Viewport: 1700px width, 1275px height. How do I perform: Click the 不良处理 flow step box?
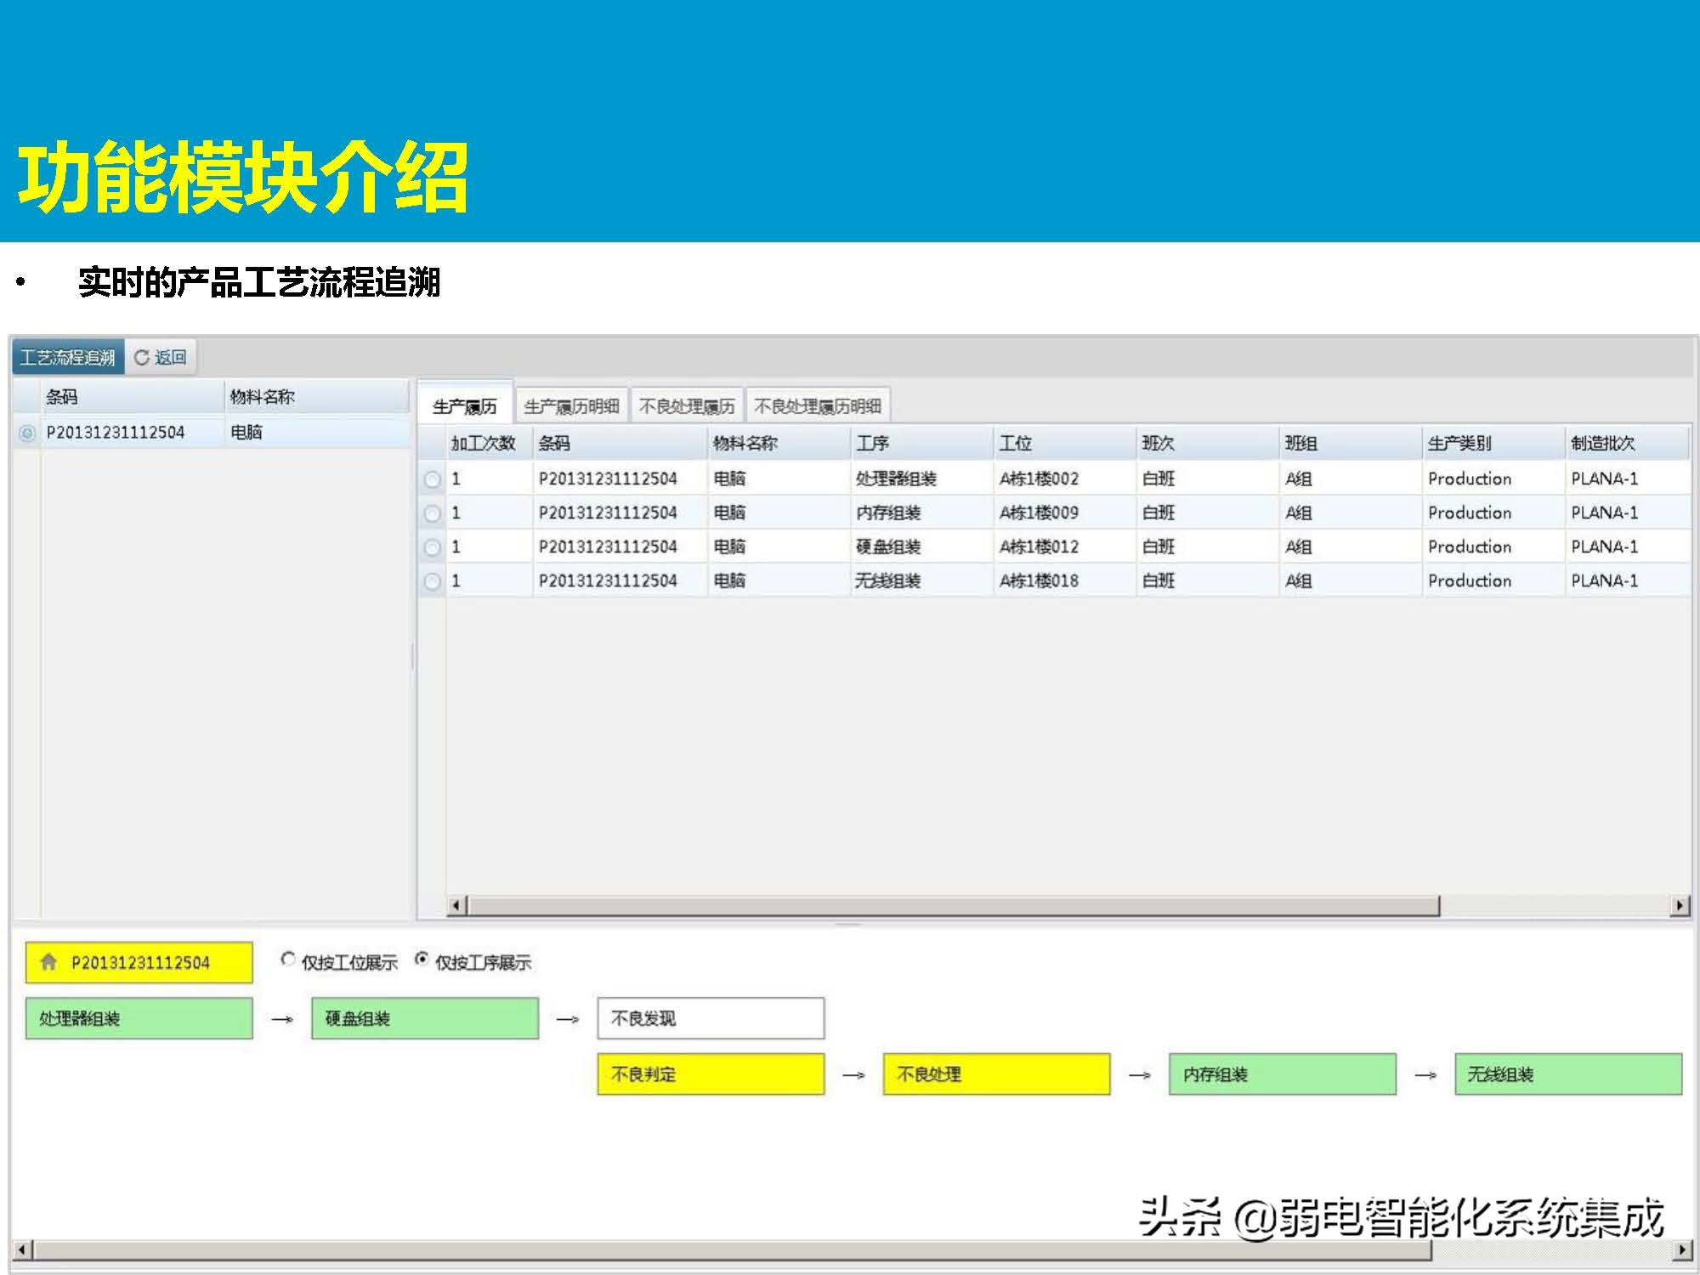[997, 1074]
